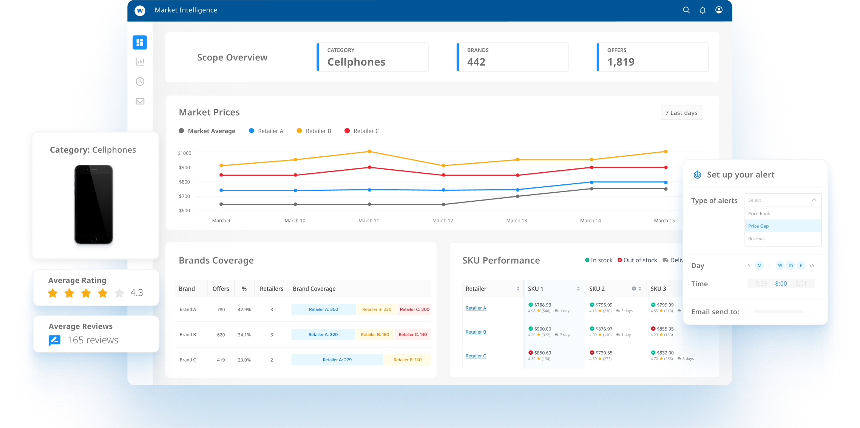Open the Retailer A link
The width and height of the screenshot is (860, 428).
[476, 308]
